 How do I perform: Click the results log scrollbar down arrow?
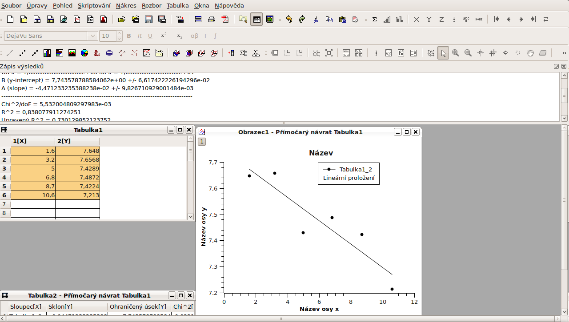coord(564,118)
